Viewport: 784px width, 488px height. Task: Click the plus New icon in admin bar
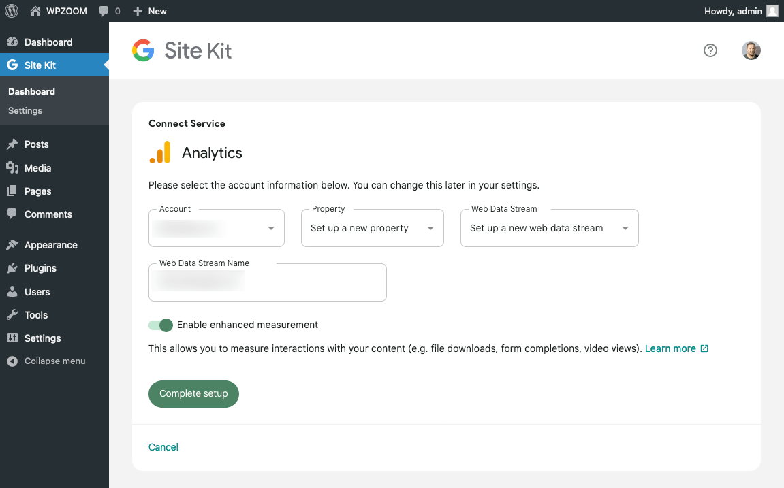click(138, 11)
